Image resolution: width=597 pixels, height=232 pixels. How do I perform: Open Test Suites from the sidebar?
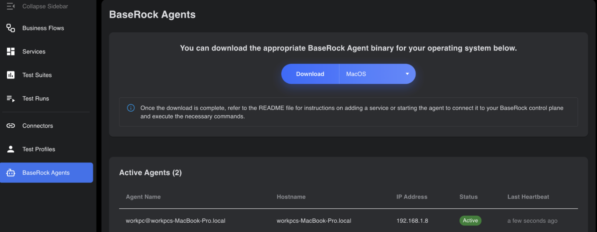point(37,75)
